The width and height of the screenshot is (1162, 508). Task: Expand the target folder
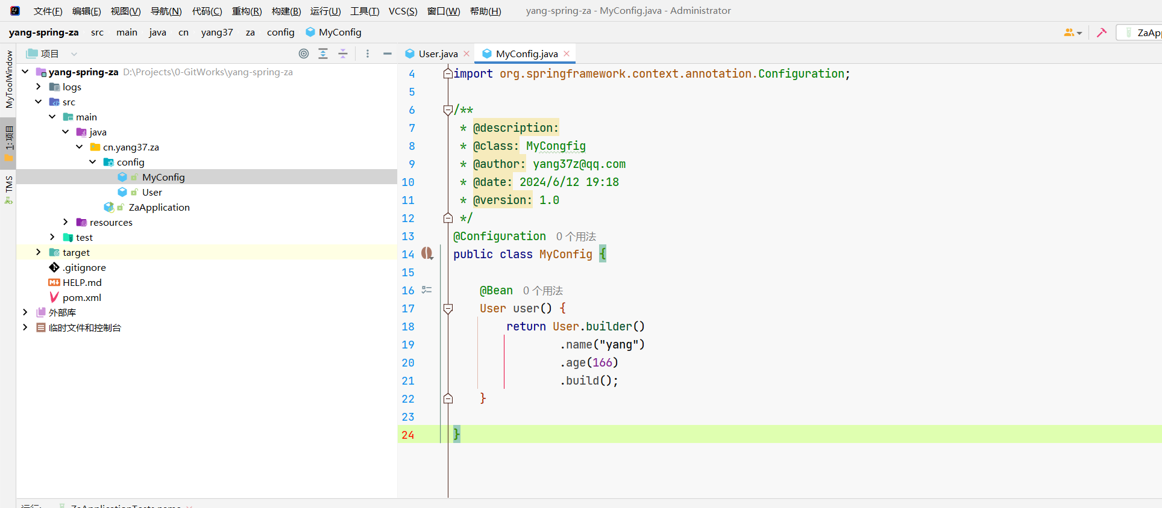coord(39,252)
